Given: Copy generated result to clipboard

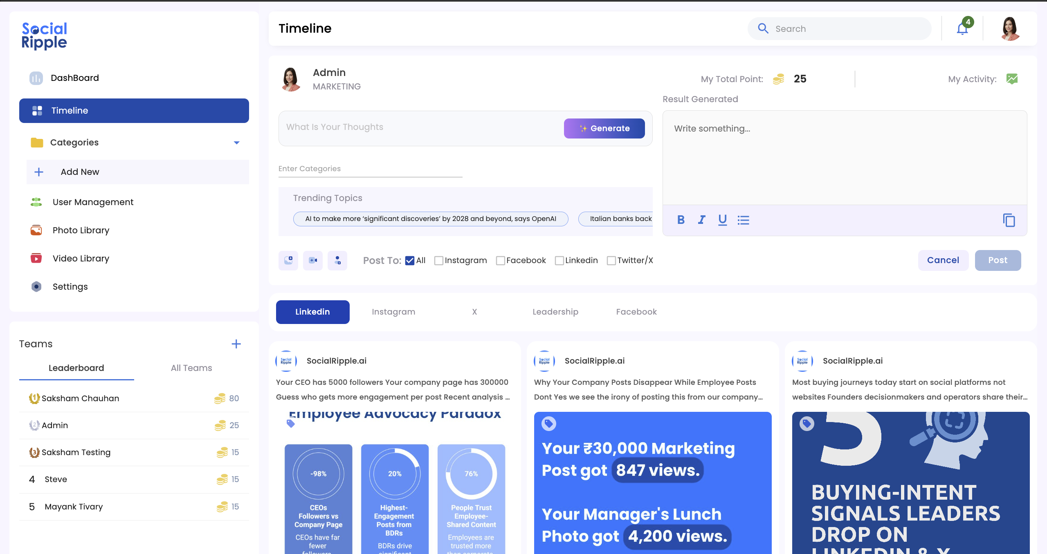Looking at the screenshot, I should pos(1009,220).
